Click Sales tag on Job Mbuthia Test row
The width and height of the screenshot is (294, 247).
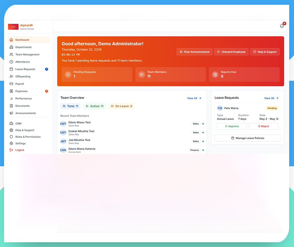(196, 141)
